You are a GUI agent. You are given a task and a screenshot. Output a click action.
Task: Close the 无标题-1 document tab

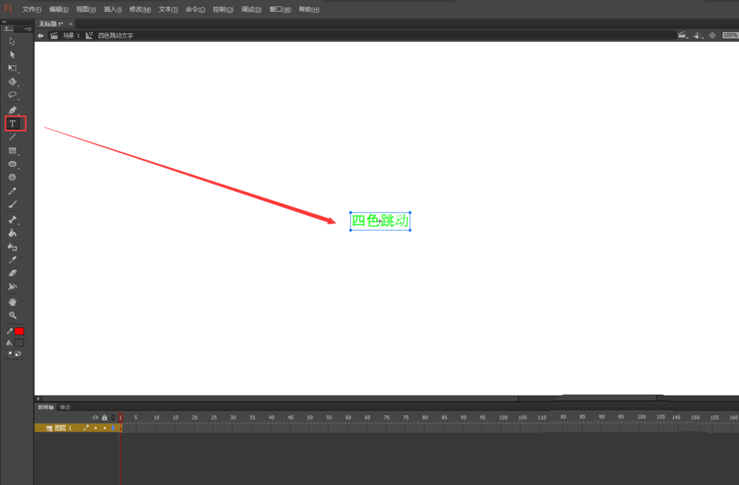pos(71,24)
